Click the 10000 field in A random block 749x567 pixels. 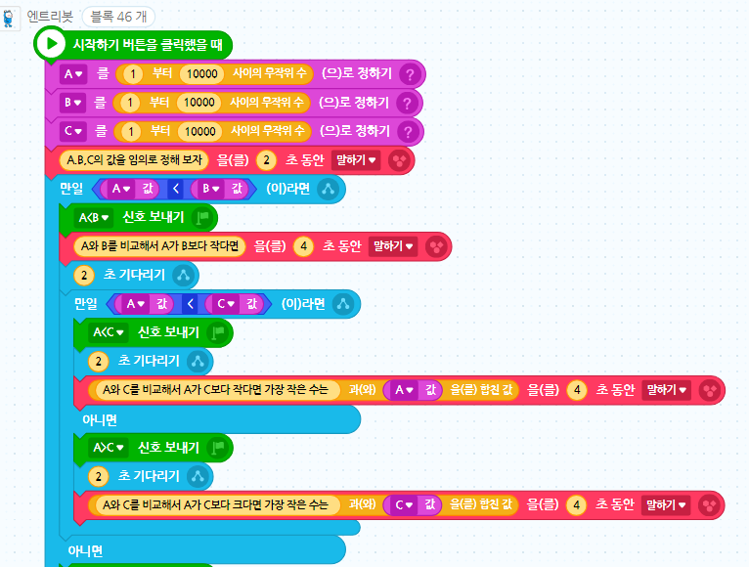202,74
